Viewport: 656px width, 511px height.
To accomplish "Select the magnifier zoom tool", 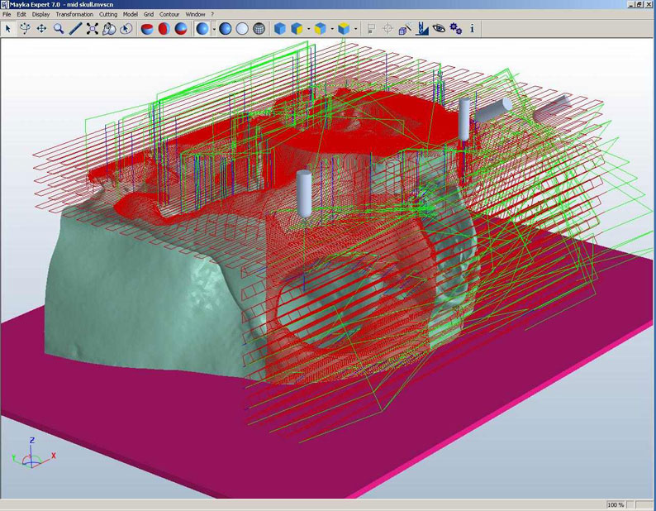I will click(59, 29).
